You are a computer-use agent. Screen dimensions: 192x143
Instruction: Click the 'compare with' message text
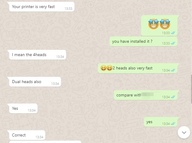[x=128, y=95]
